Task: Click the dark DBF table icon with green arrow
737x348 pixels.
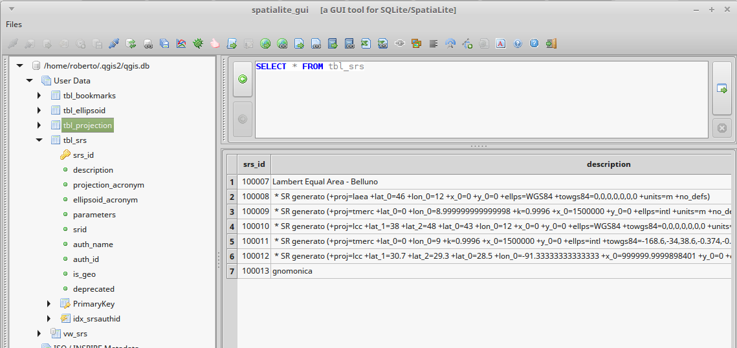Action: click(333, 44)
